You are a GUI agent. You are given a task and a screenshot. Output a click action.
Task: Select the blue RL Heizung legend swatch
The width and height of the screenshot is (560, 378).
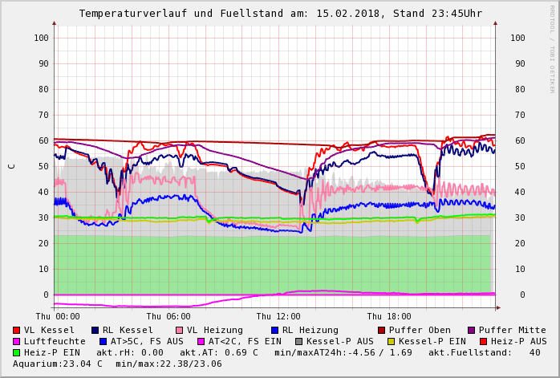(274, 330)
